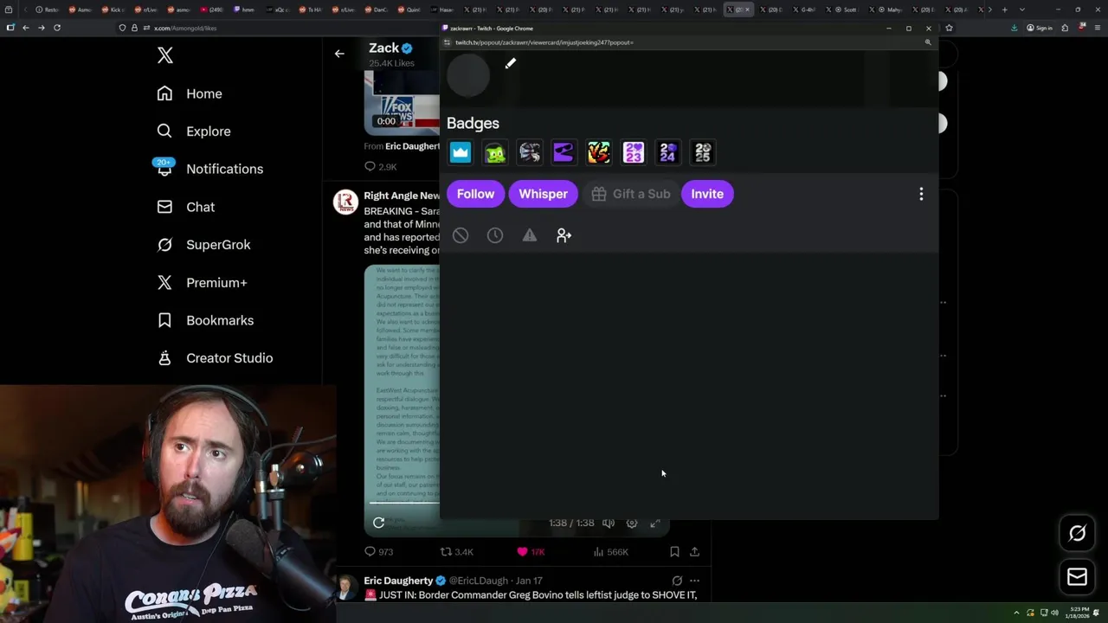
Task: Expand the video to fullscreen
Action: point(655,523)
